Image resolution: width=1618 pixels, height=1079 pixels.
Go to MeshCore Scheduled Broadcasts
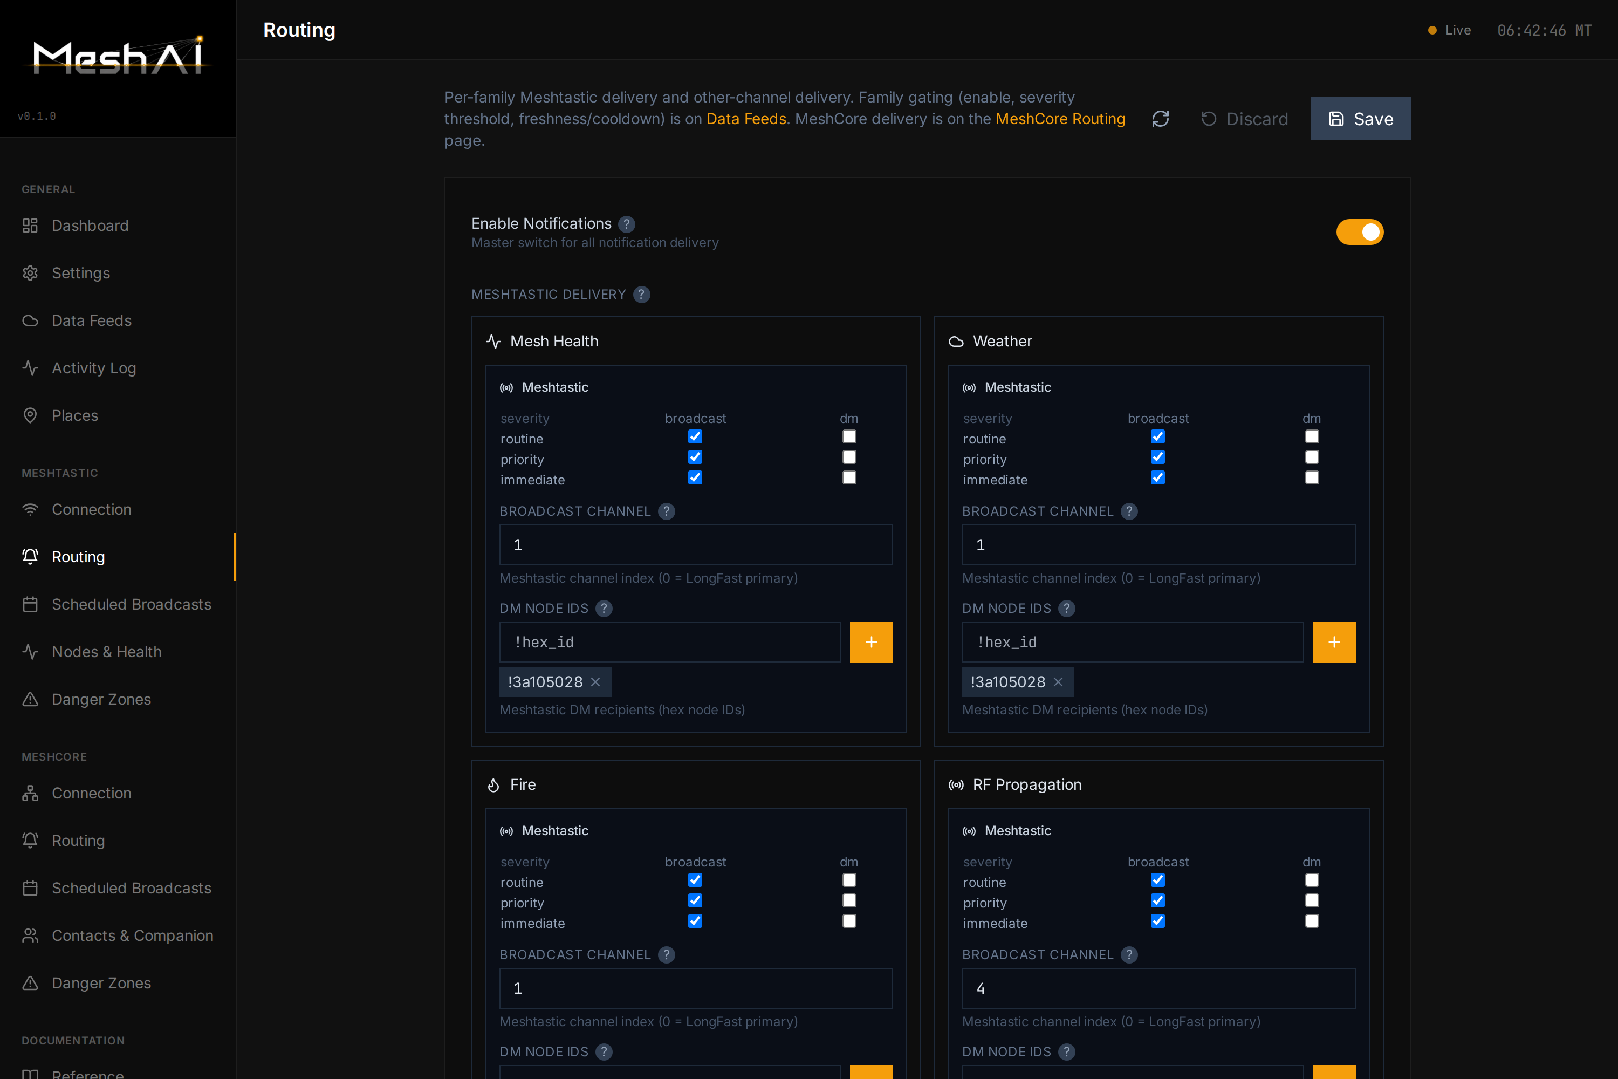point(118,889)
